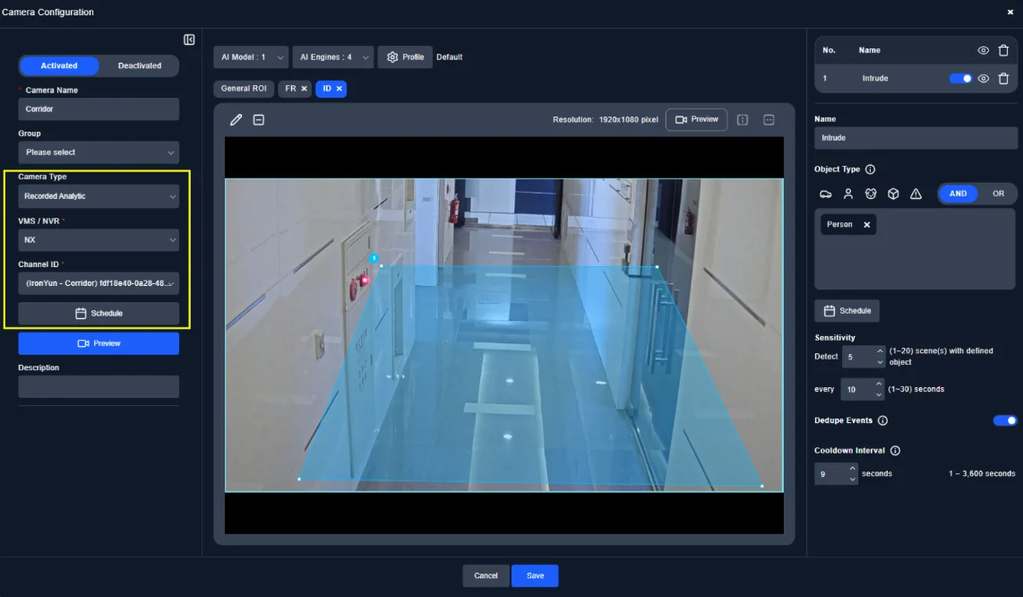The height and width of the screenshot is (597, 1023).
Task: Select the animal object type icon
Action: (x=871, y=194)
